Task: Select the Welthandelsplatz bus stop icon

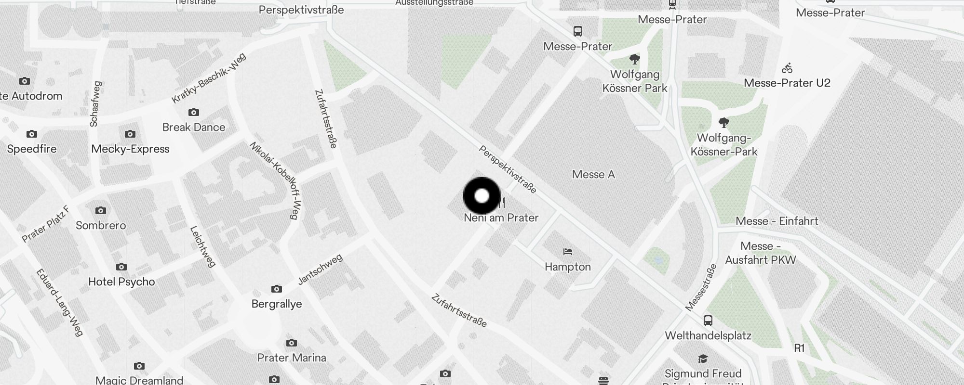Action: tap(708, 320)
